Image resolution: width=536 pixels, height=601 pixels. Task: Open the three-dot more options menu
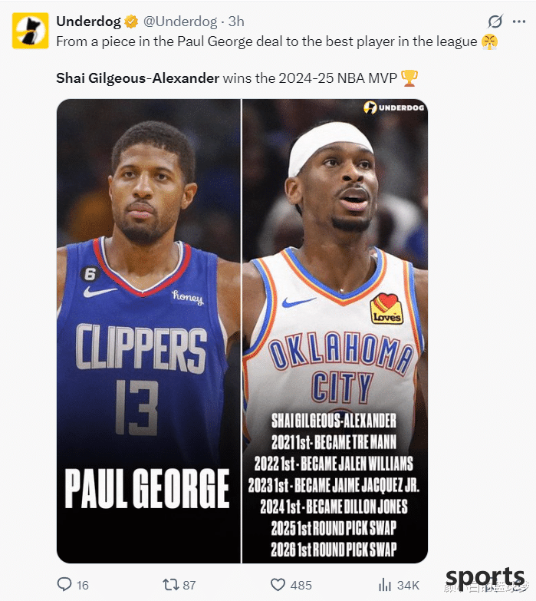519,21
